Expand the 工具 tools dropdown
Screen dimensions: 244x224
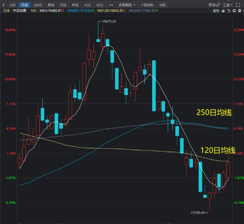click(227, 5)
